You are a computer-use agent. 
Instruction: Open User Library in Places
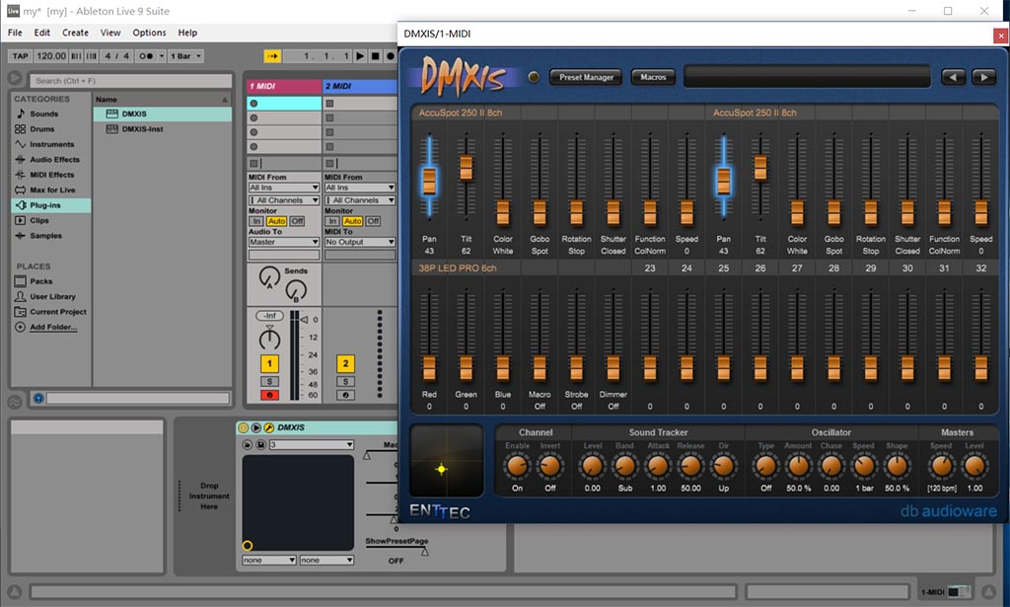tap(52, 296)
